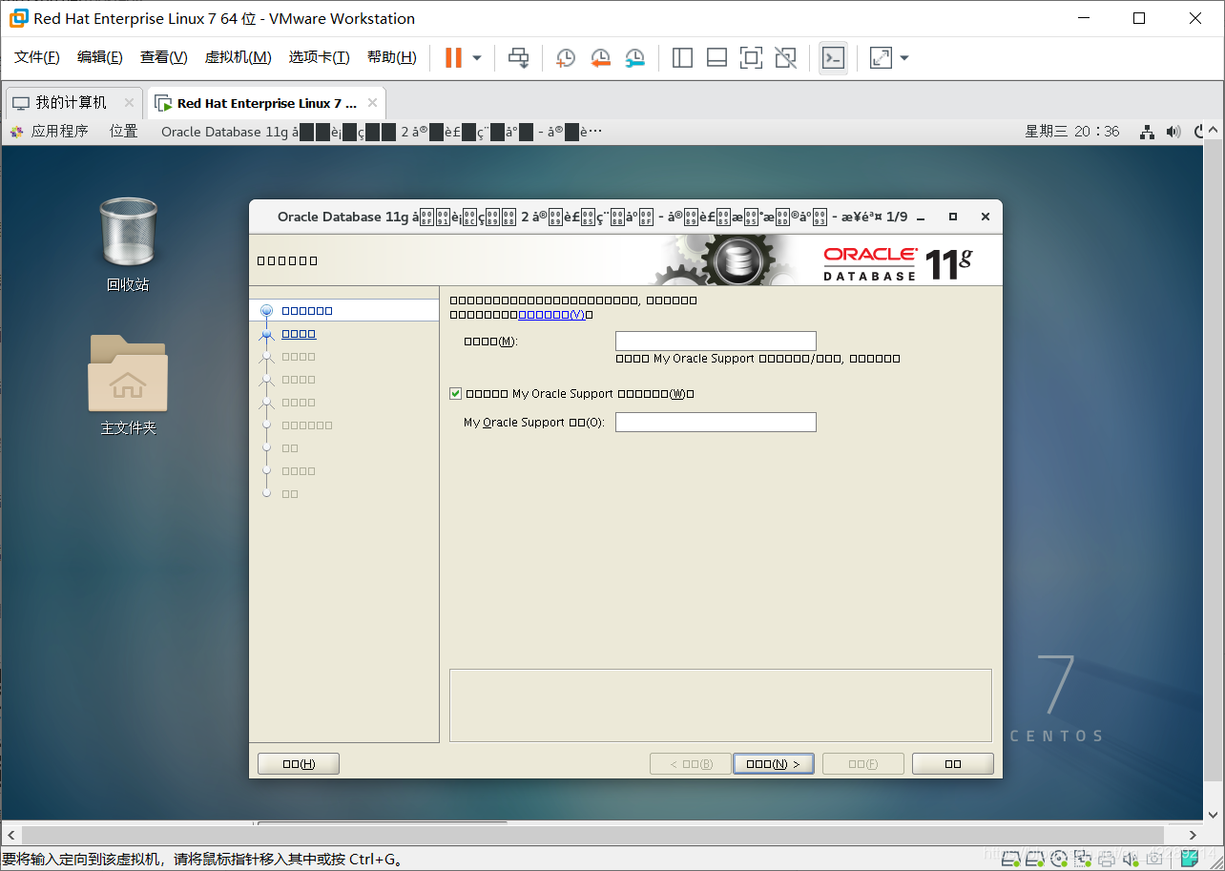Enter full screen mode
This screenshot has width=1225, height=871.
751,58
